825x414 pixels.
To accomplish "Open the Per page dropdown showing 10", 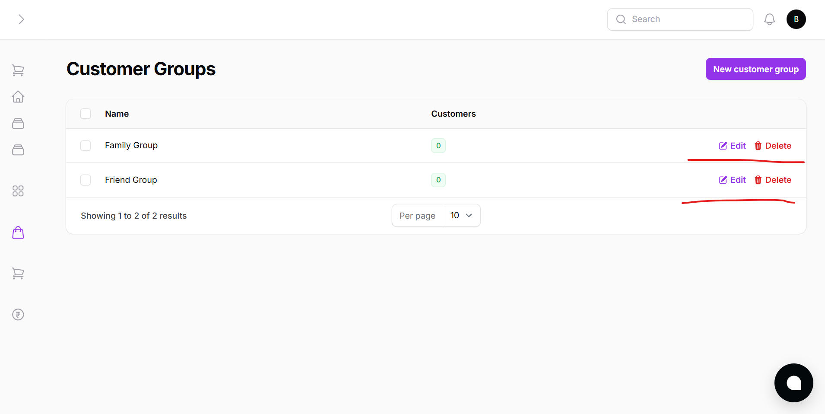I will (x=460, y=215).
